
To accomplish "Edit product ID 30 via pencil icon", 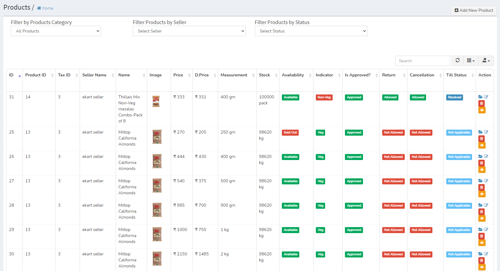I will pyautogui.click(x=486, y=254).
